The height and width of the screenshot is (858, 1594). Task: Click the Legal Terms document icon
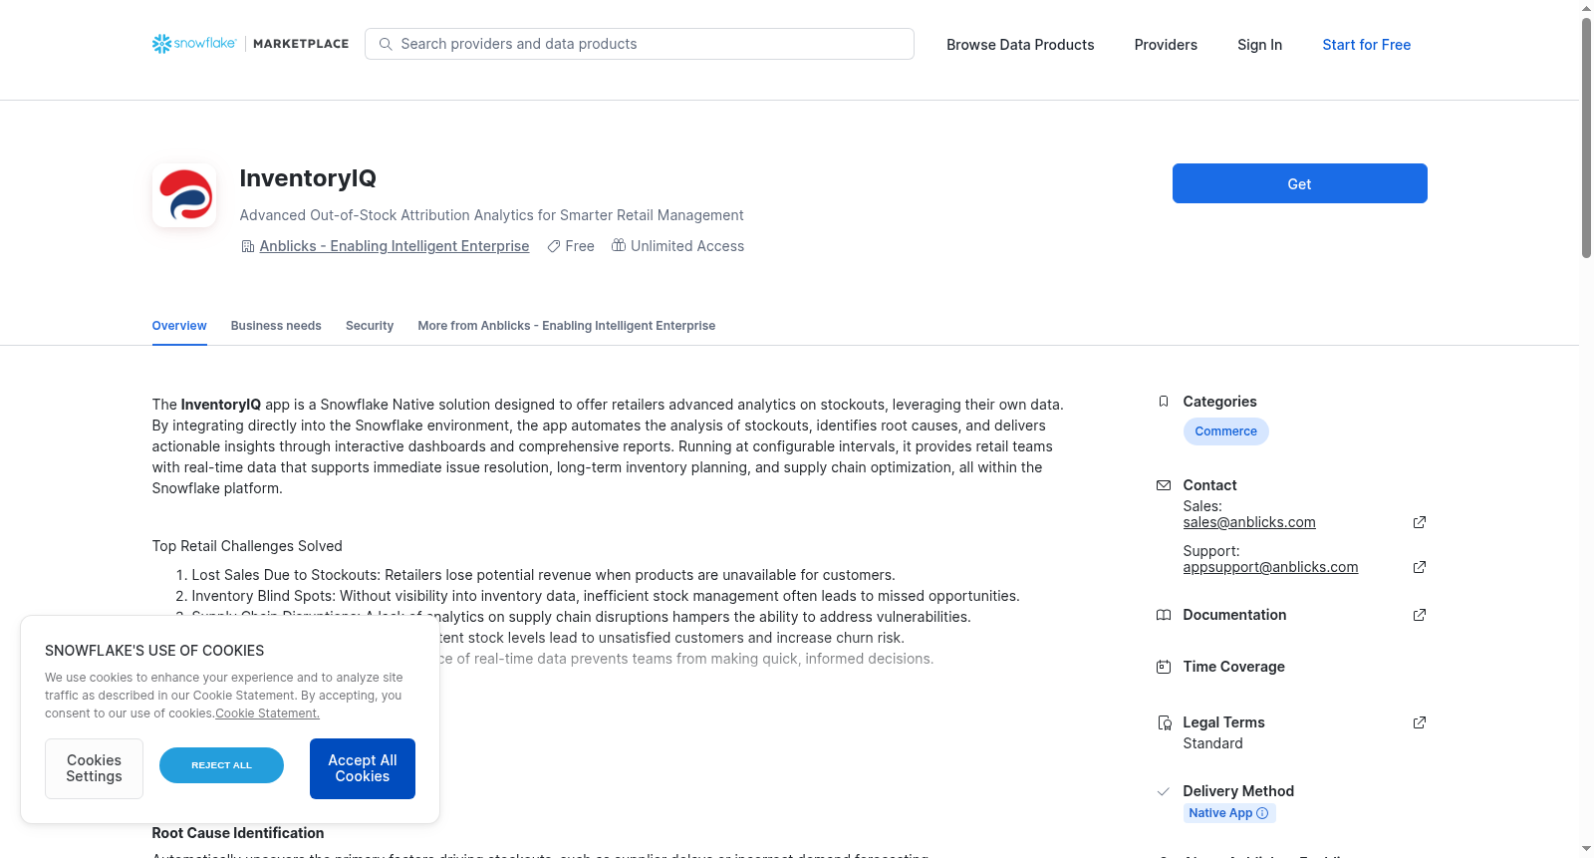(x=1164, y=722)
